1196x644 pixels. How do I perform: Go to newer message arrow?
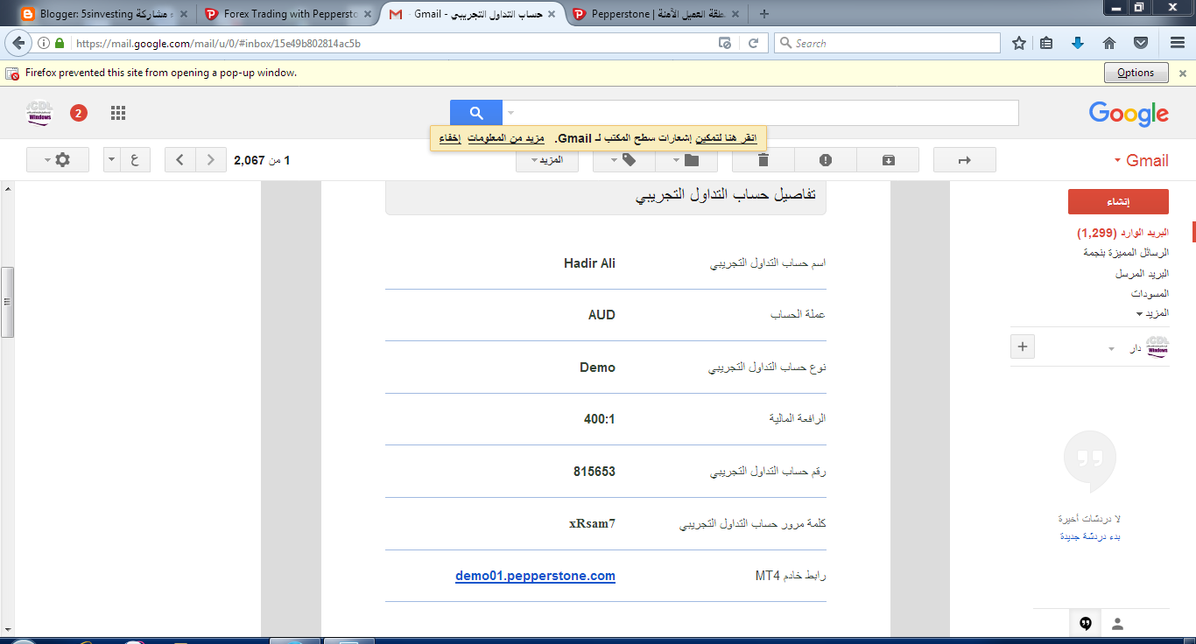(180, 160)
